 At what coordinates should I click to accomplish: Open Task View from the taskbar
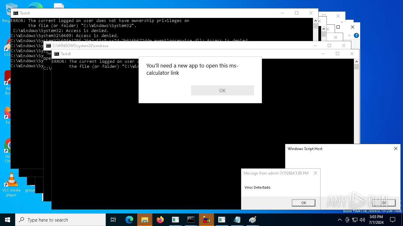(113, 220)
